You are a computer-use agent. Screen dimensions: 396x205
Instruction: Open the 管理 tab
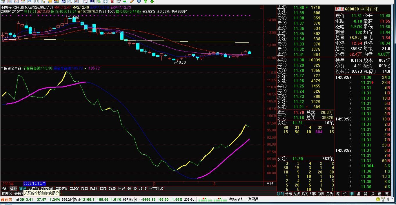(23, 188)
